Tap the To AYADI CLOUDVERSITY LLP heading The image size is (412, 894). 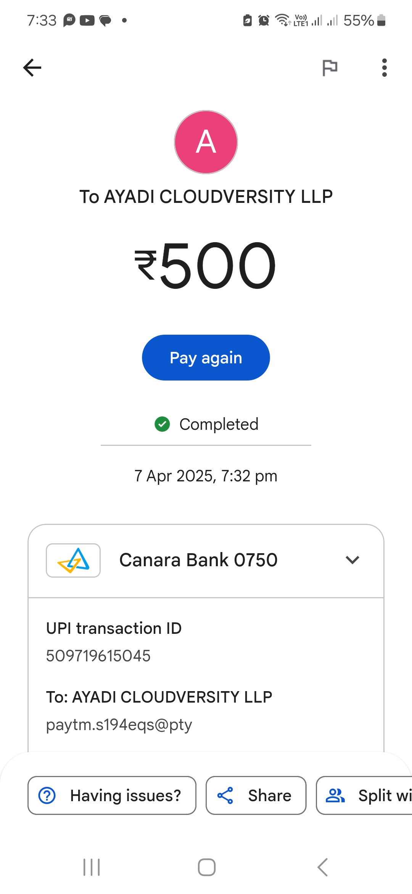(x=206, y=197)
